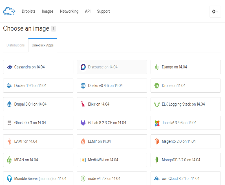The image size is (225, 185).
Task: Select ownCloud 8.2.1 on 14.04 text
Action: (181, 179)
